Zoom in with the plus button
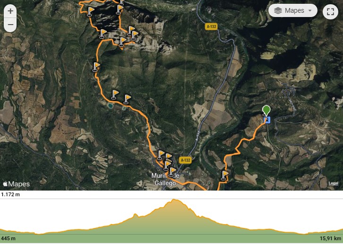This screenshot has height=244, width=343. click(x=10, y=11)
